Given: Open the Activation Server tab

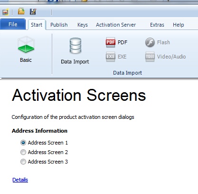Looking at the screenshot, I should (x=116, y=25).
